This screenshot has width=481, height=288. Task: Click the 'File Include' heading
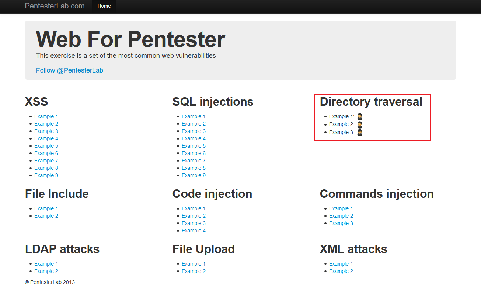tap(57, 194)
